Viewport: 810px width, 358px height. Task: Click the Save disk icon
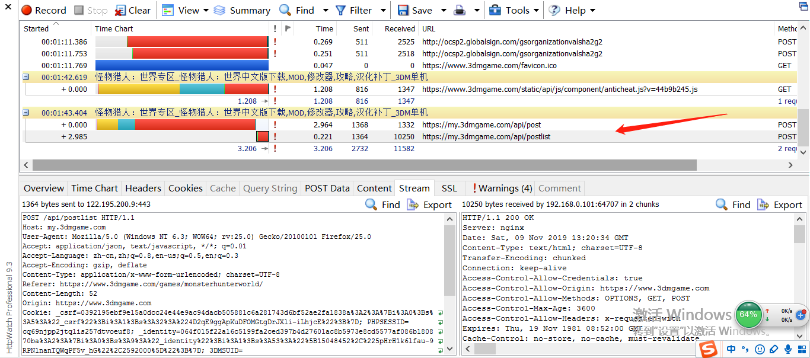pyautogui.click(x=403, y=10)
